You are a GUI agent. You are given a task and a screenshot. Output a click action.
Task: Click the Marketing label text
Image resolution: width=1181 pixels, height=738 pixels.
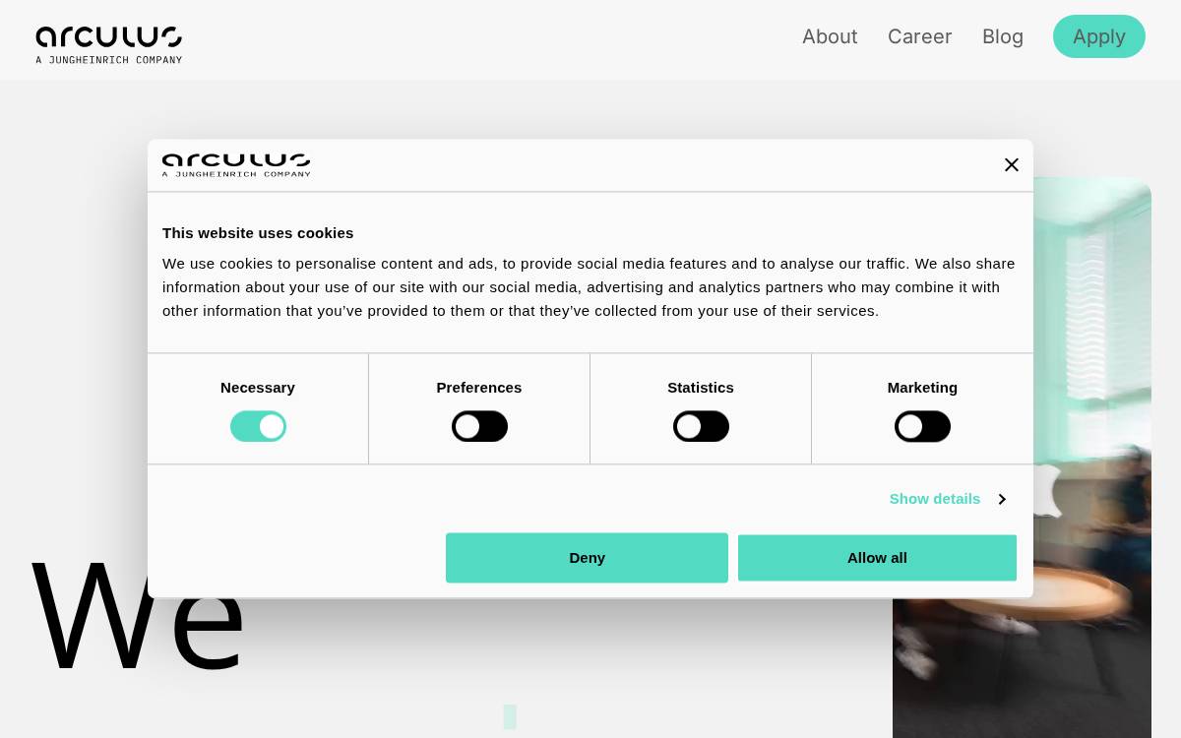(922, 388)
